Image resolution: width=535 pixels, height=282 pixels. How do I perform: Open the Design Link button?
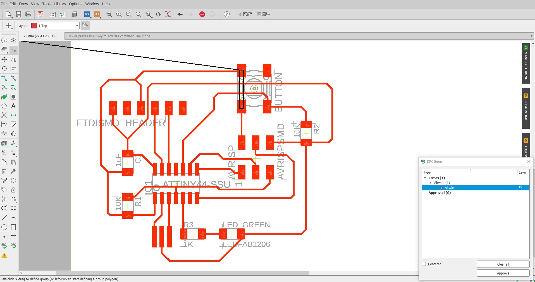(x=245, y=14)
